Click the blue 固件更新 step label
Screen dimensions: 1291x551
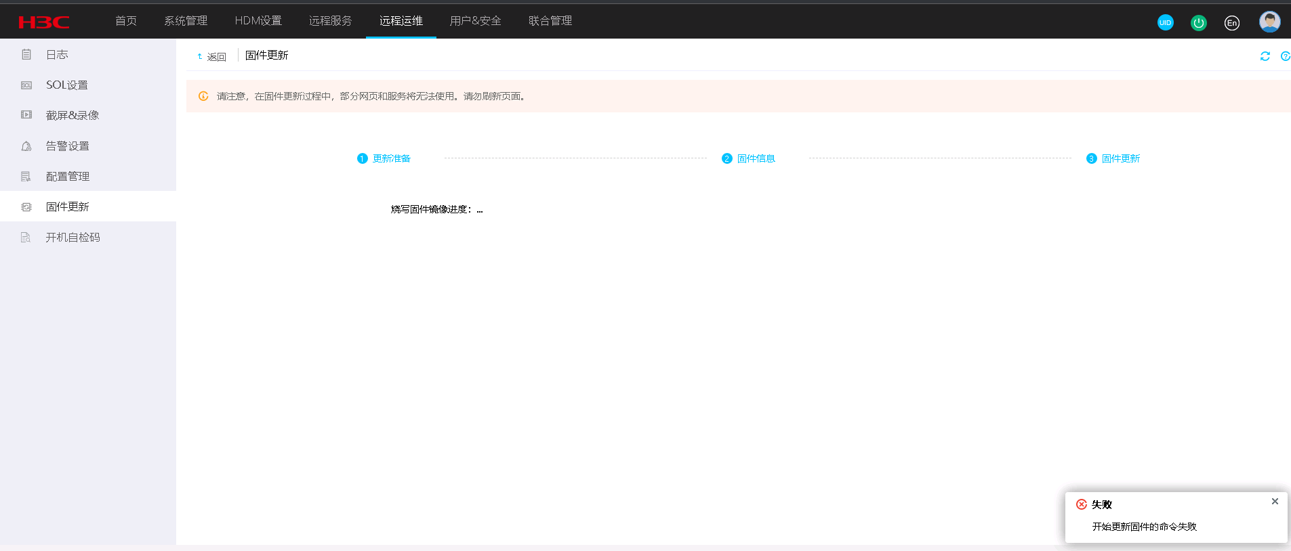pos(1121,158)
